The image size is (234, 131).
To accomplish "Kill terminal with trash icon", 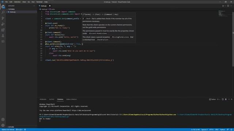I will [x=226, y=99].
